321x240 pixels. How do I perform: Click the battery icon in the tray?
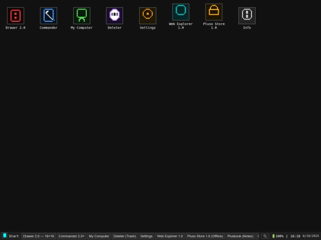click(273, 236)
